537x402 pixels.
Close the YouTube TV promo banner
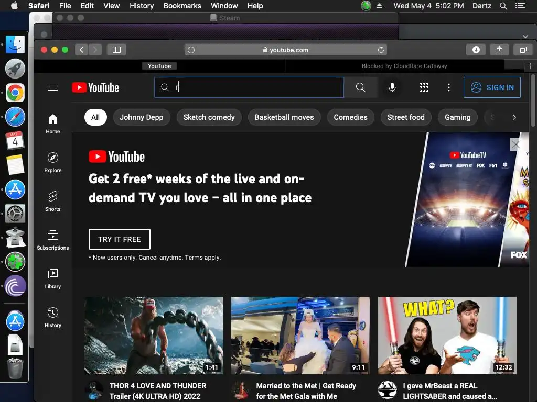point(515,144)
